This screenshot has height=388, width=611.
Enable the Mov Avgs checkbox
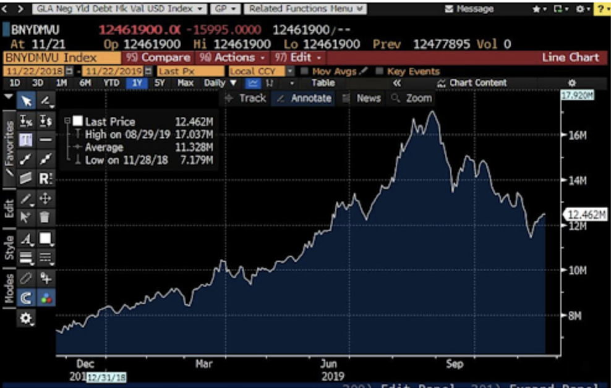305,71
